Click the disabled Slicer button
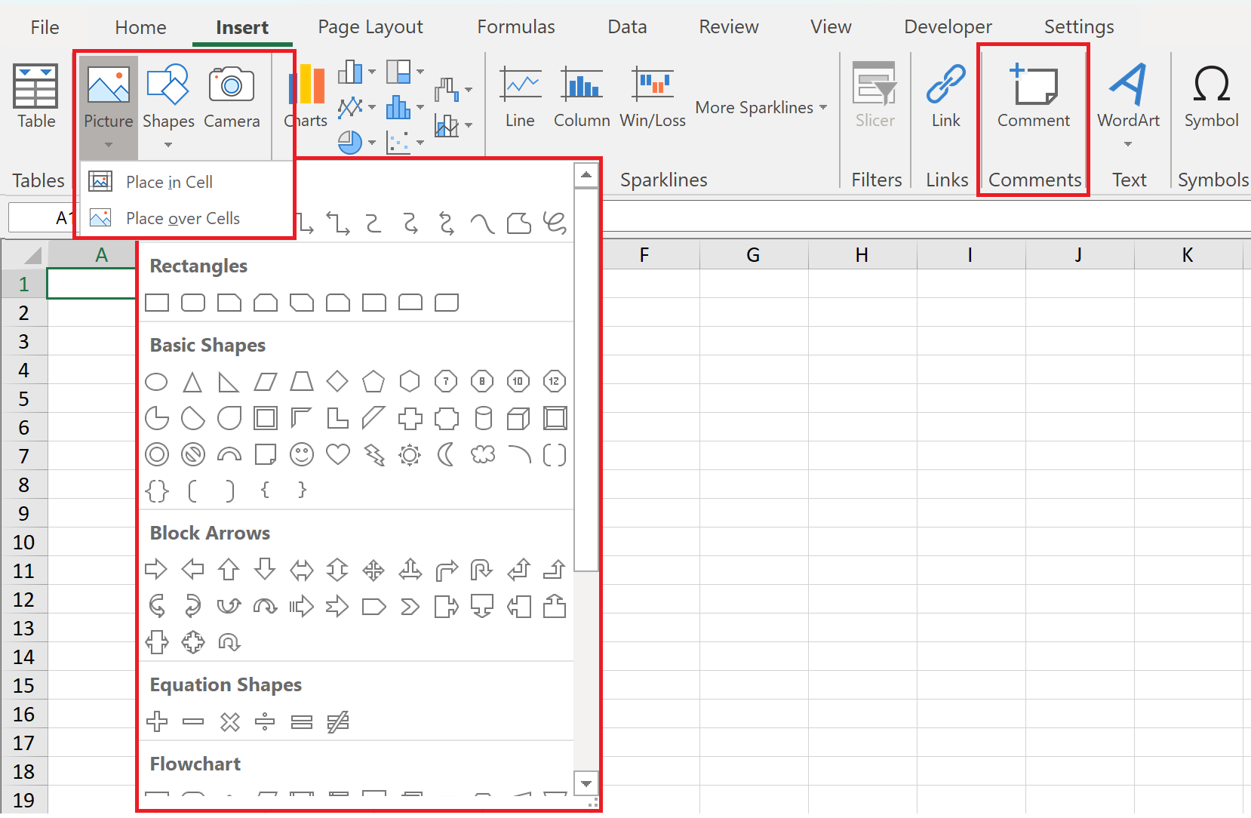 [x=874, y=97]
